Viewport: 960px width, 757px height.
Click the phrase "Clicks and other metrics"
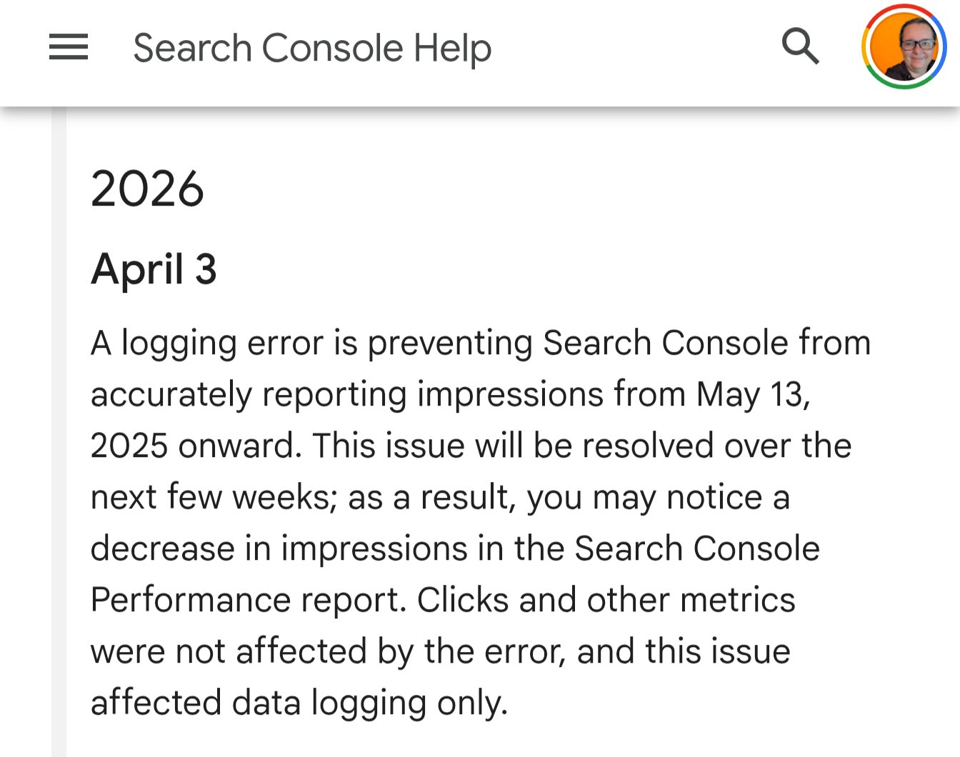click(606, 601)
